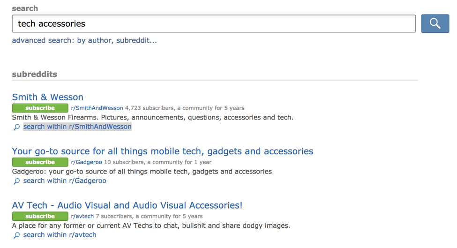
Task: Visit the r/SmithAndWesson community link
Action: (97, 108)
